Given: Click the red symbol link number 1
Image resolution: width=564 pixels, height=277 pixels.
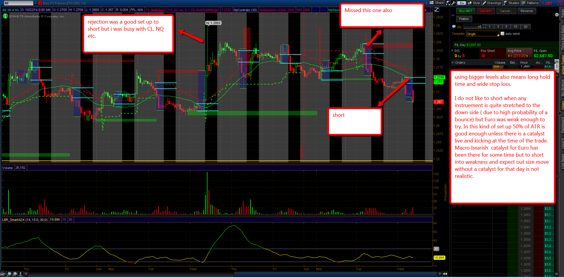Looking at the screenshot, I should tap(40, 3).
